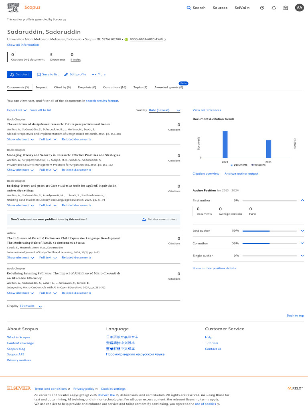Image resolution: width=308 pixels, height=411 pixels.
Task: Open Full text for Parental Factors article
Action: pos(48,258)
